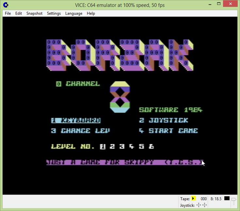The image size is (240, 211).
Task: Choose 3 CHANGE LEV option
Action: click(x=80, y=131)
